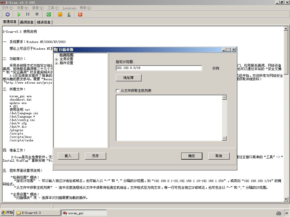Cancel dialog with 取消 button

(219, 156)
